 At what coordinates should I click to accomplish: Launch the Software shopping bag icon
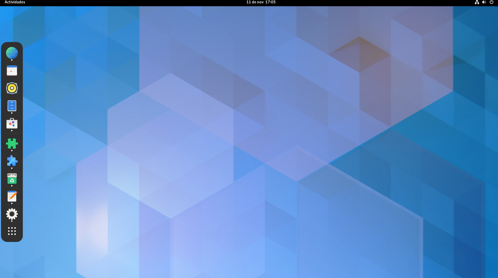pyautogui.click(x=12, y=124)
